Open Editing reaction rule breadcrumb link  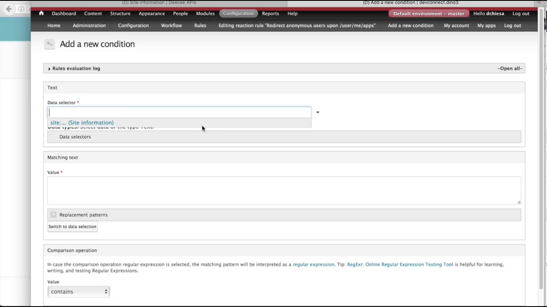click(297, 25)
